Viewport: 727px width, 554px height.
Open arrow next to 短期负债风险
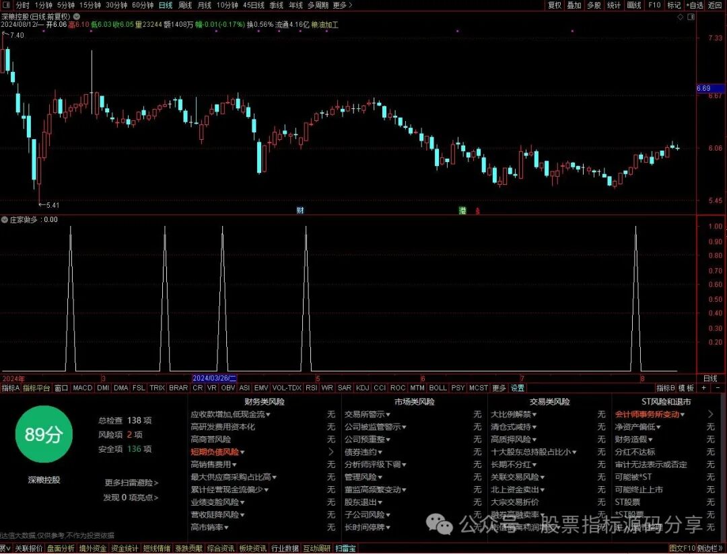[x=331, y=452]
